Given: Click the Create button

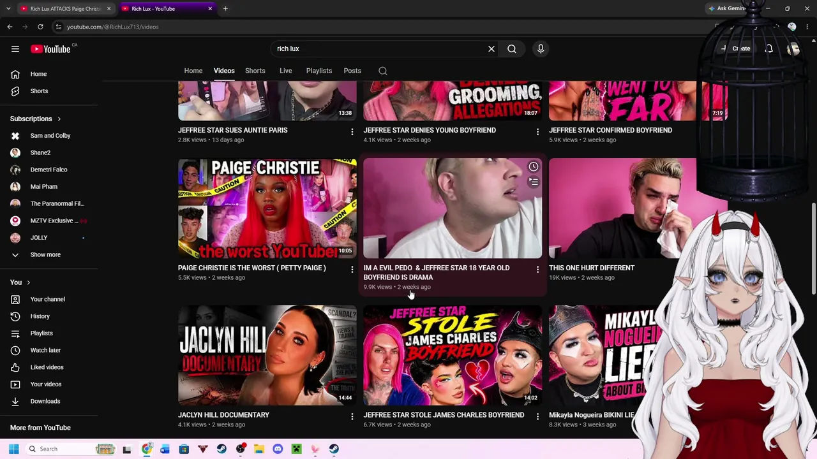Looking at the screenshot, I should pyautogui.click(x=737, y=48).
